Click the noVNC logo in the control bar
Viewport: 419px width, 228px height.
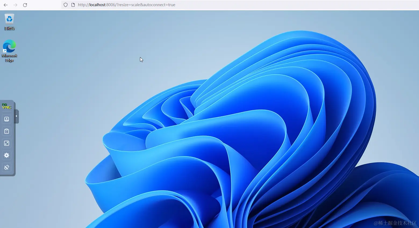click(x=6, y=106)
